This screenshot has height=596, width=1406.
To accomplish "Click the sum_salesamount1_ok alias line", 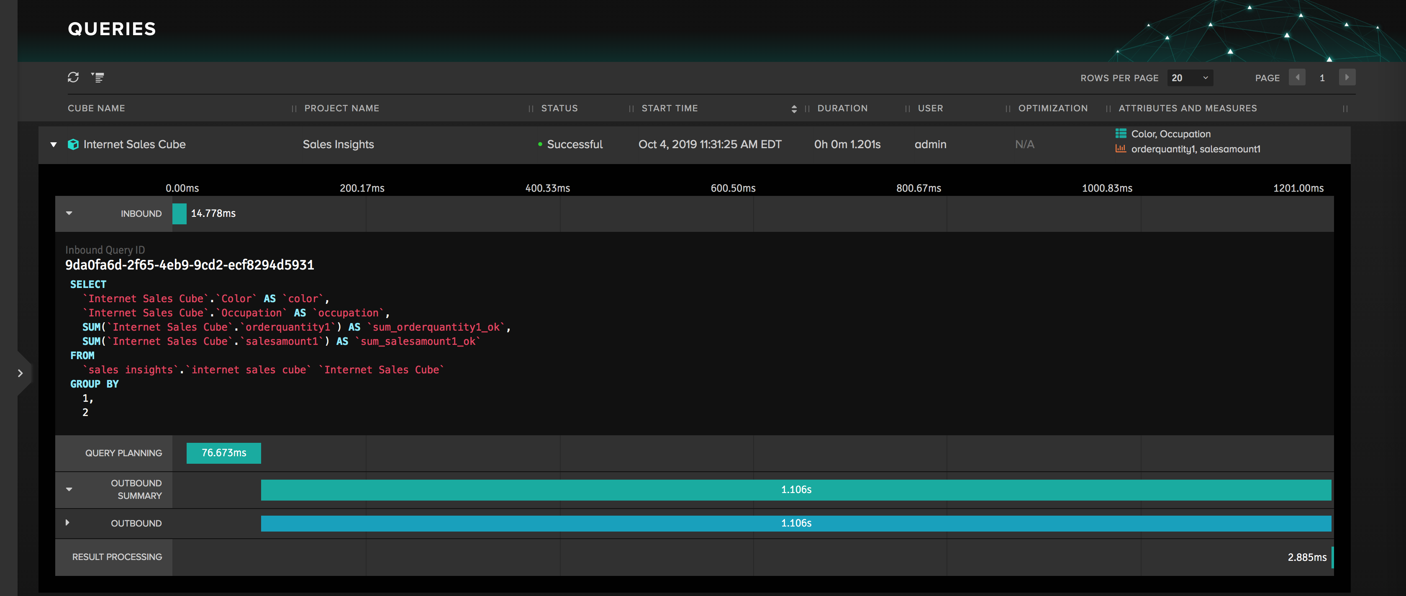I will click(x=282, y=341).
